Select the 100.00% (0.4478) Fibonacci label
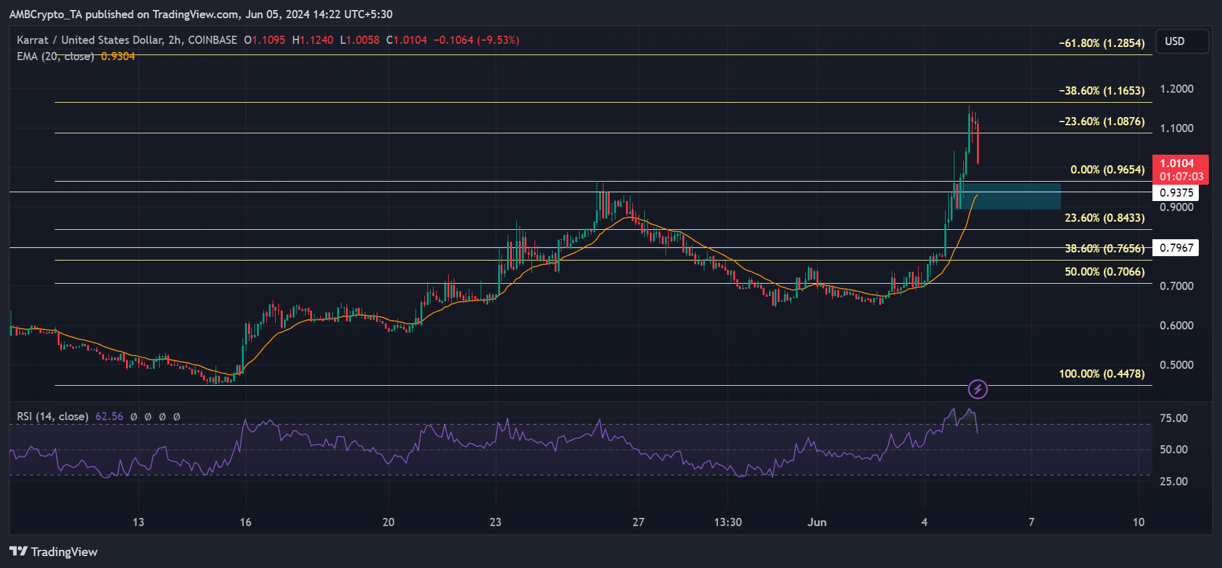This screenshot has height=568, width=1222. click(x=1102, y=374)
